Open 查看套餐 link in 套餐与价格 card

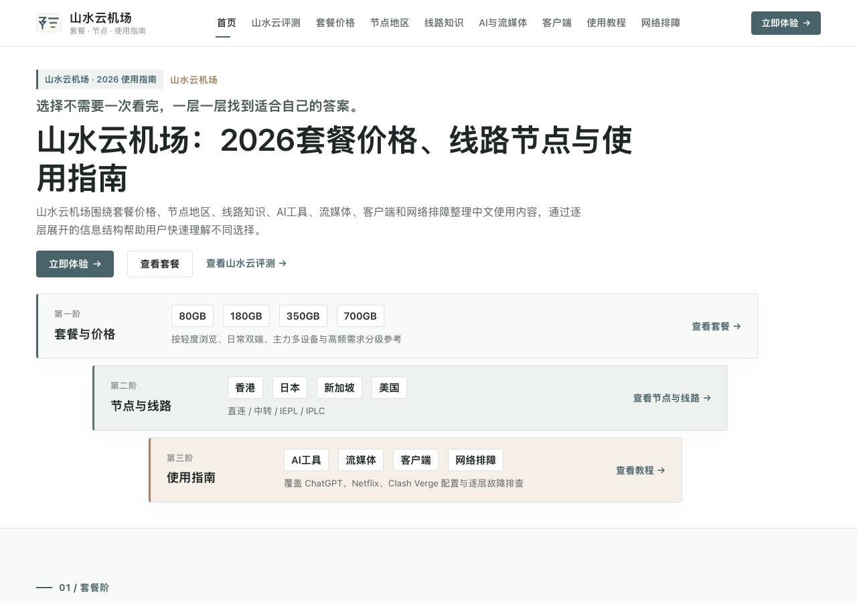click(x=716, y=326)
